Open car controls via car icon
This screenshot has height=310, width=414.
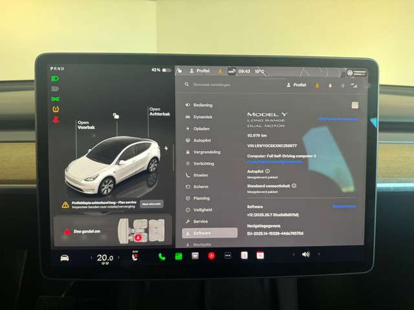click(x=65, y=258)
